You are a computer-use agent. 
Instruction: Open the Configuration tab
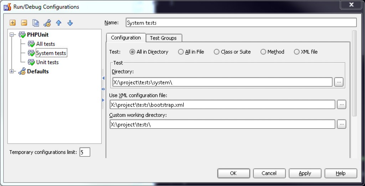pyautogui.click(x=126, y=37)
